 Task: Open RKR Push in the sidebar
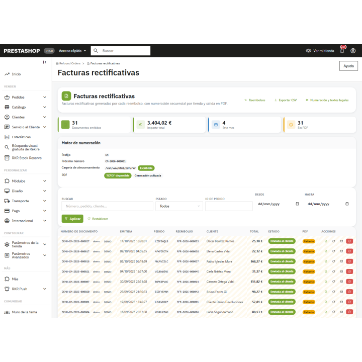coord(20,289)
